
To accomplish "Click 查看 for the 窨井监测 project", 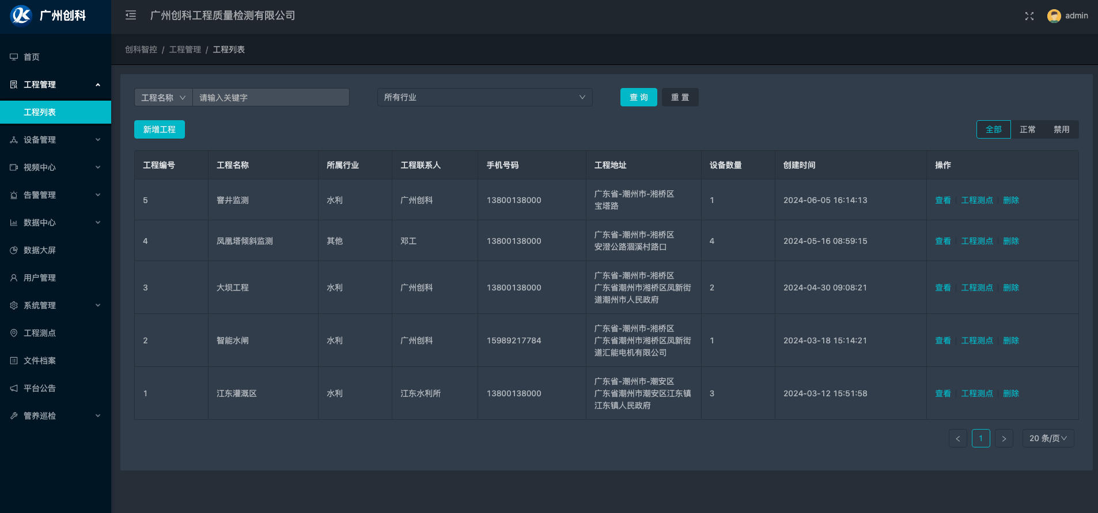I will 942,200.
